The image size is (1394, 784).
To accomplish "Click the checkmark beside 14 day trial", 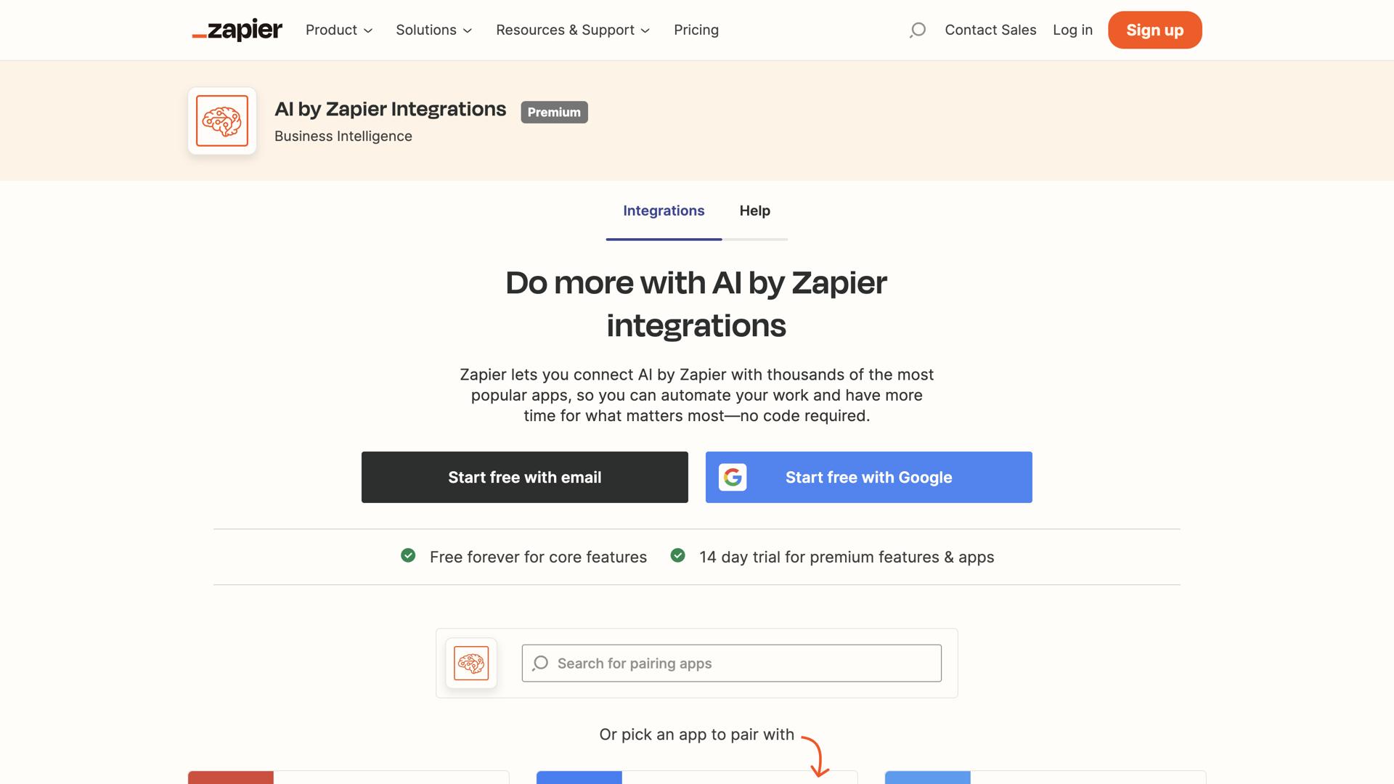I will point(678,556).
